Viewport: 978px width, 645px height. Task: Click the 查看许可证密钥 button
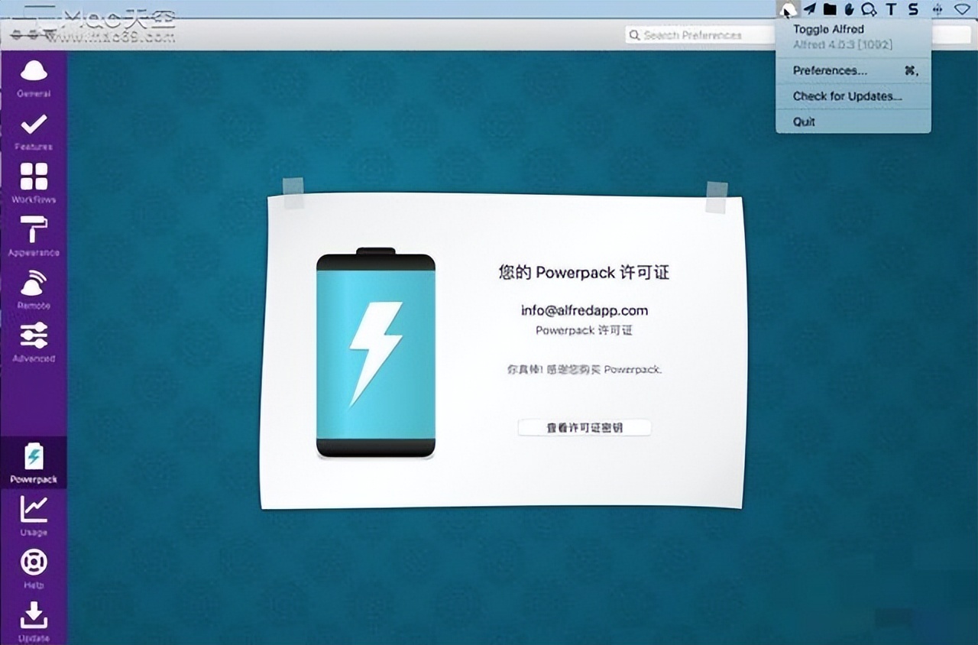[x=585, y=428]
